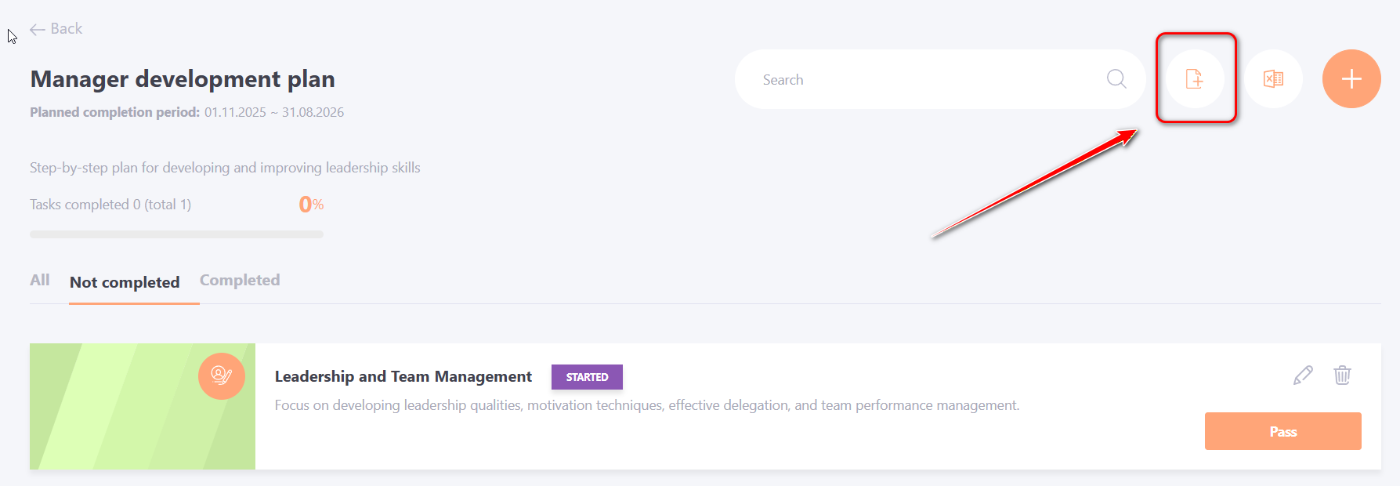This screenshot has height=486, width=1400.
Task: Add a new task with orange plus button
Action: [1351, 79]
